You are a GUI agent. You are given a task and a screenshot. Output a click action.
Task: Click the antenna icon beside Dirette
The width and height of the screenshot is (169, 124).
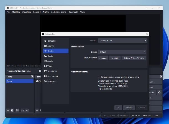click(x=45, y=51)
